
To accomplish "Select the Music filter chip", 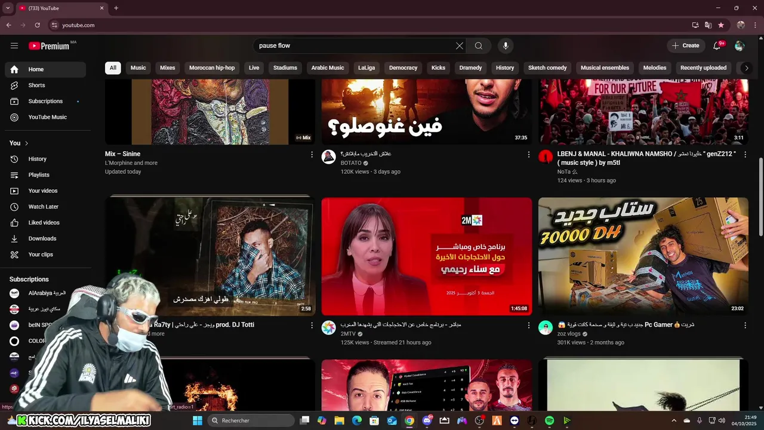I will [138, 67].
